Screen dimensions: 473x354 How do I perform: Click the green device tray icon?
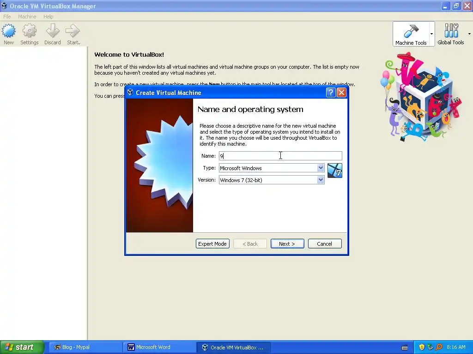(x=430, y=348)
